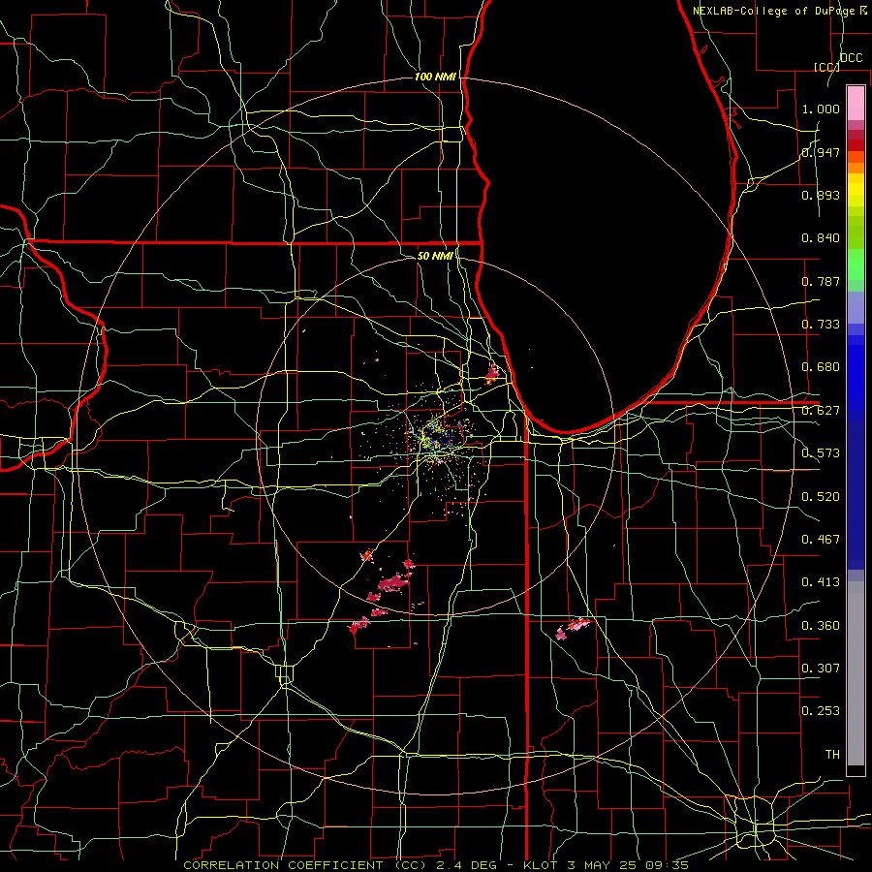Click the TH threshold label
Viewport: 872px width, 872px height.
[x=832, y=755]
